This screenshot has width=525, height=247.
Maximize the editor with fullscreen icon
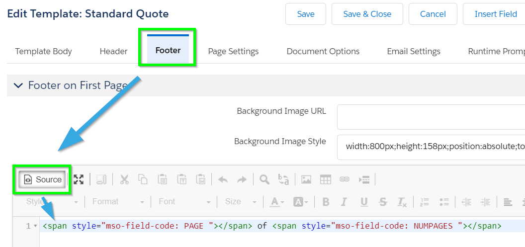tap(79, 180)
